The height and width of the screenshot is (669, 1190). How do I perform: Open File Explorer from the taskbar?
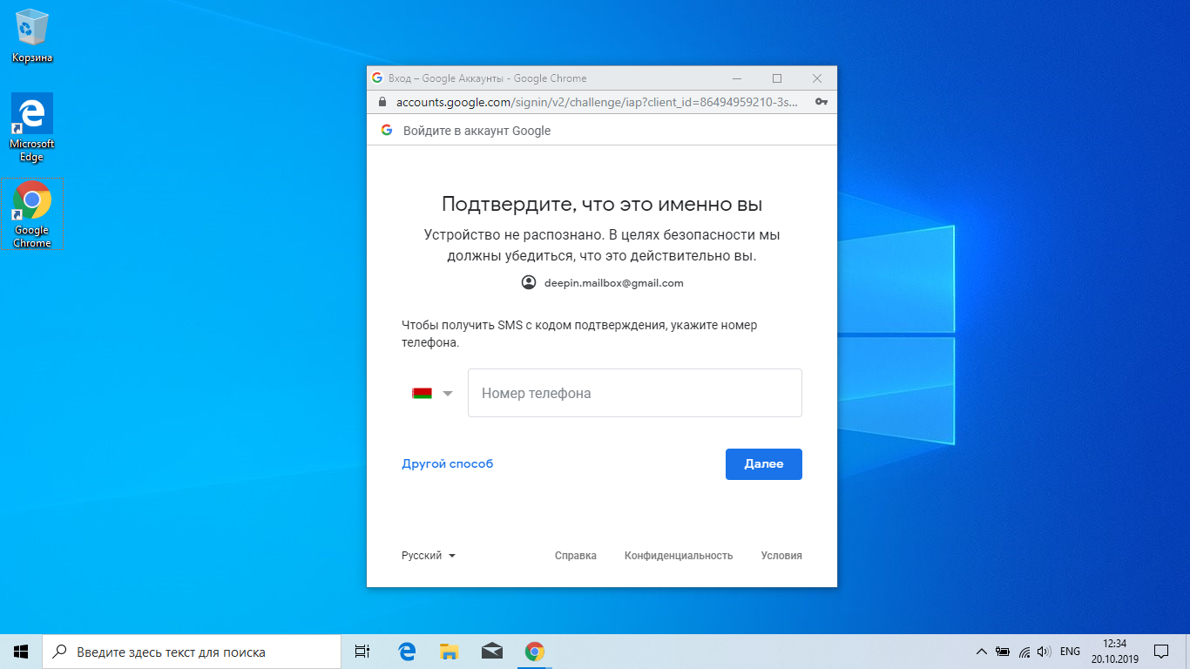(450, 652)
